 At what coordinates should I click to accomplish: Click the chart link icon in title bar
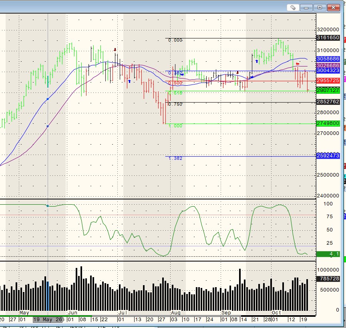tap(293, 8)
